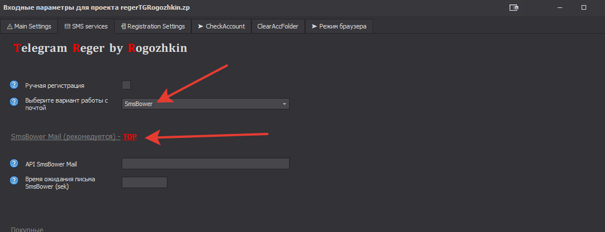Click the API SmsBower Mail input field
Viewport: 605px width, 232px height.
click(205, 164)
